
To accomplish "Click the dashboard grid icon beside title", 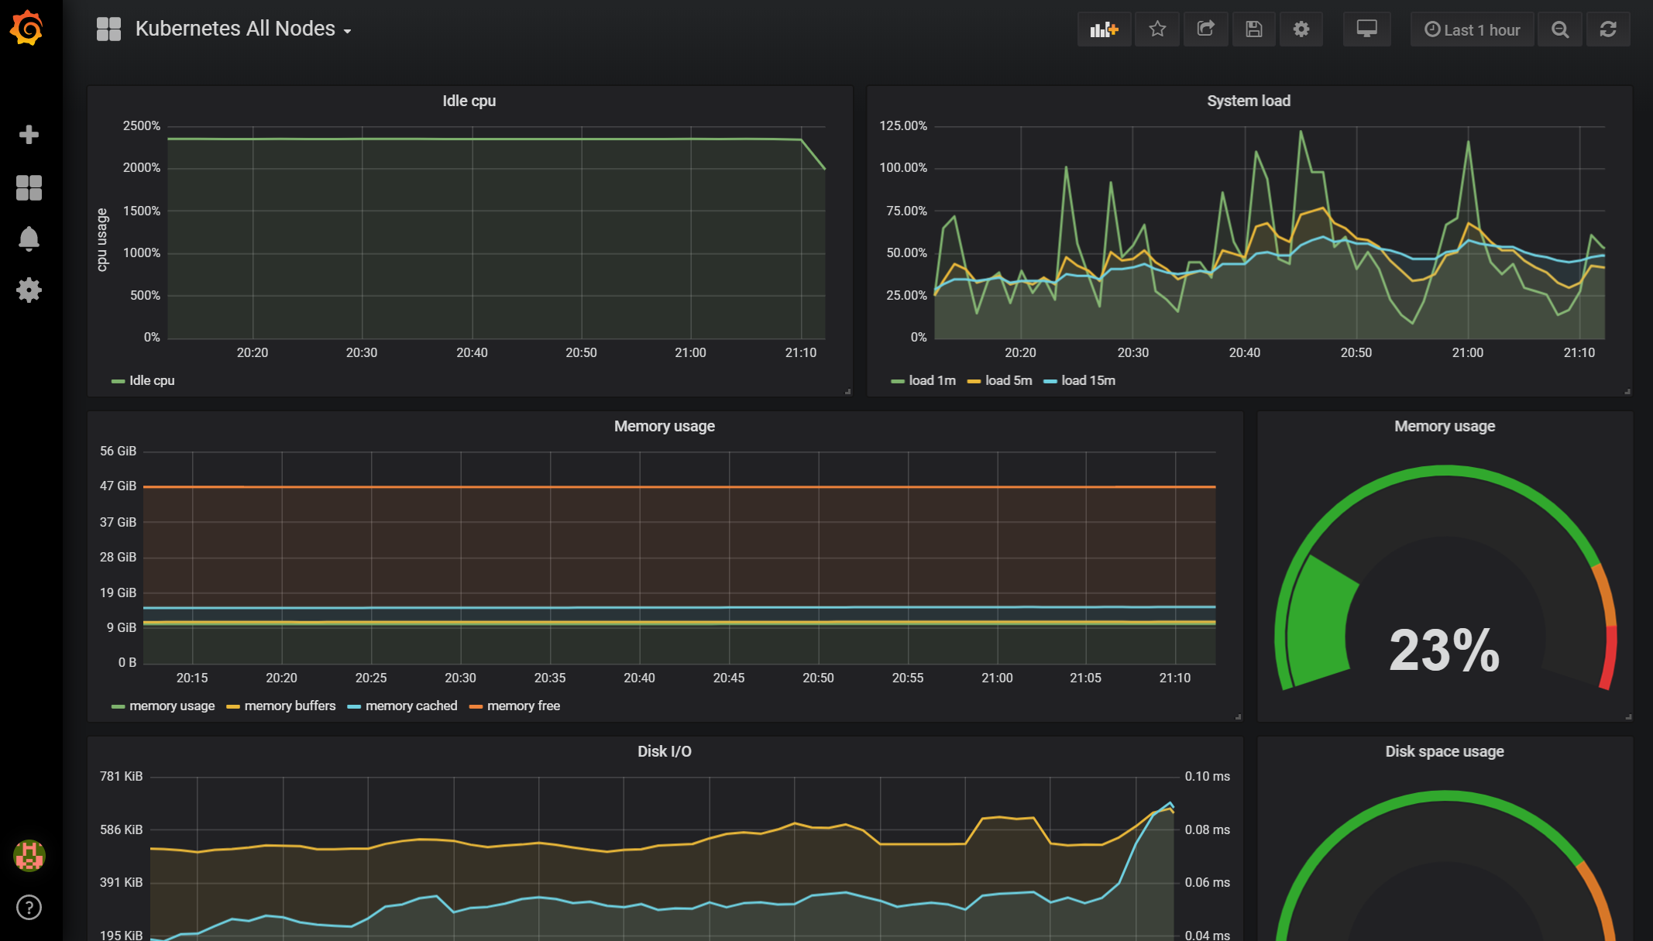I will [108, 29].
